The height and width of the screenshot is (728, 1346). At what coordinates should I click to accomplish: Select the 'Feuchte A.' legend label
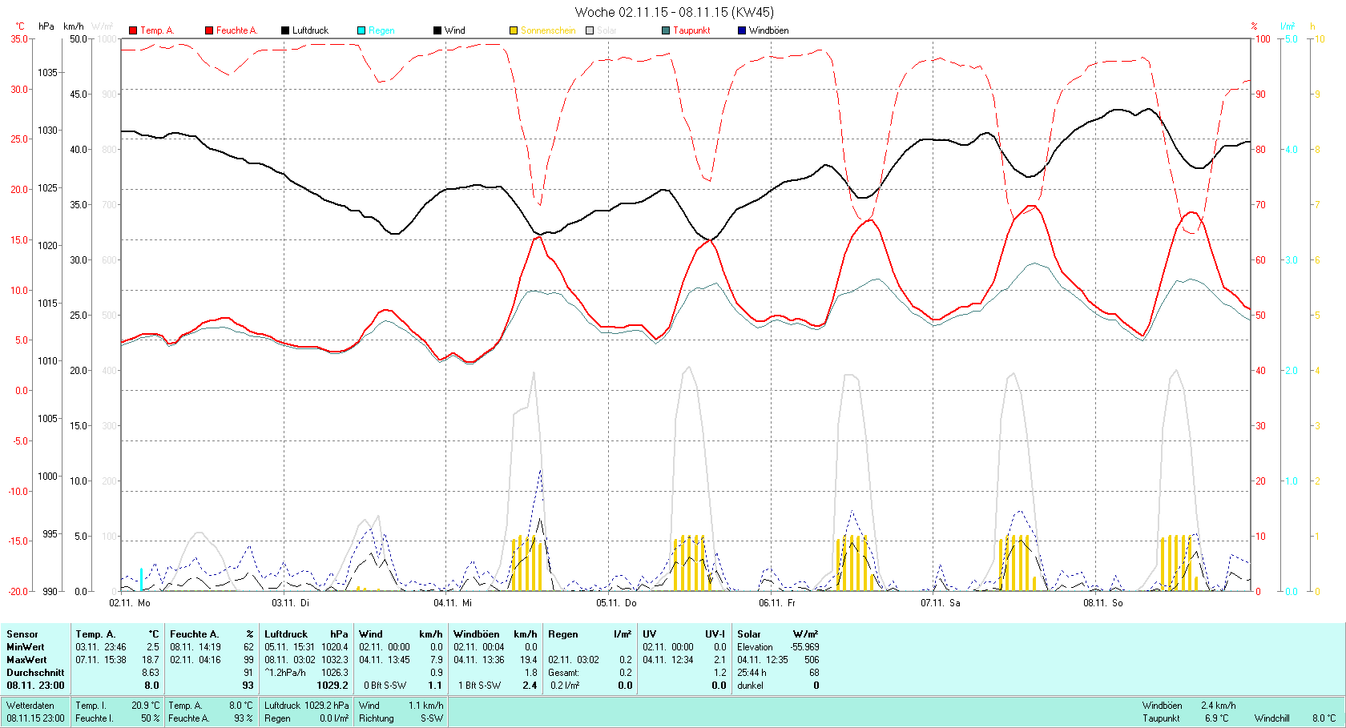click(236, 30)
